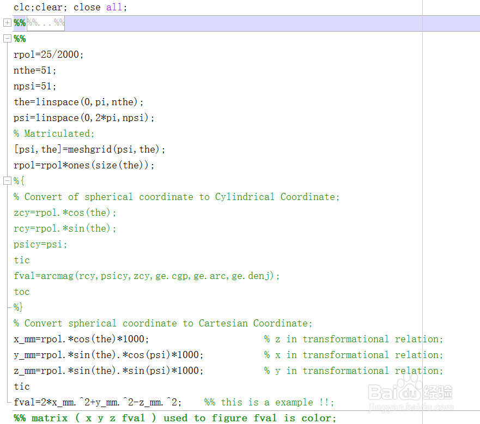Collapse the %{ block comment fold

pyautogui.click(x=7, y=180)
